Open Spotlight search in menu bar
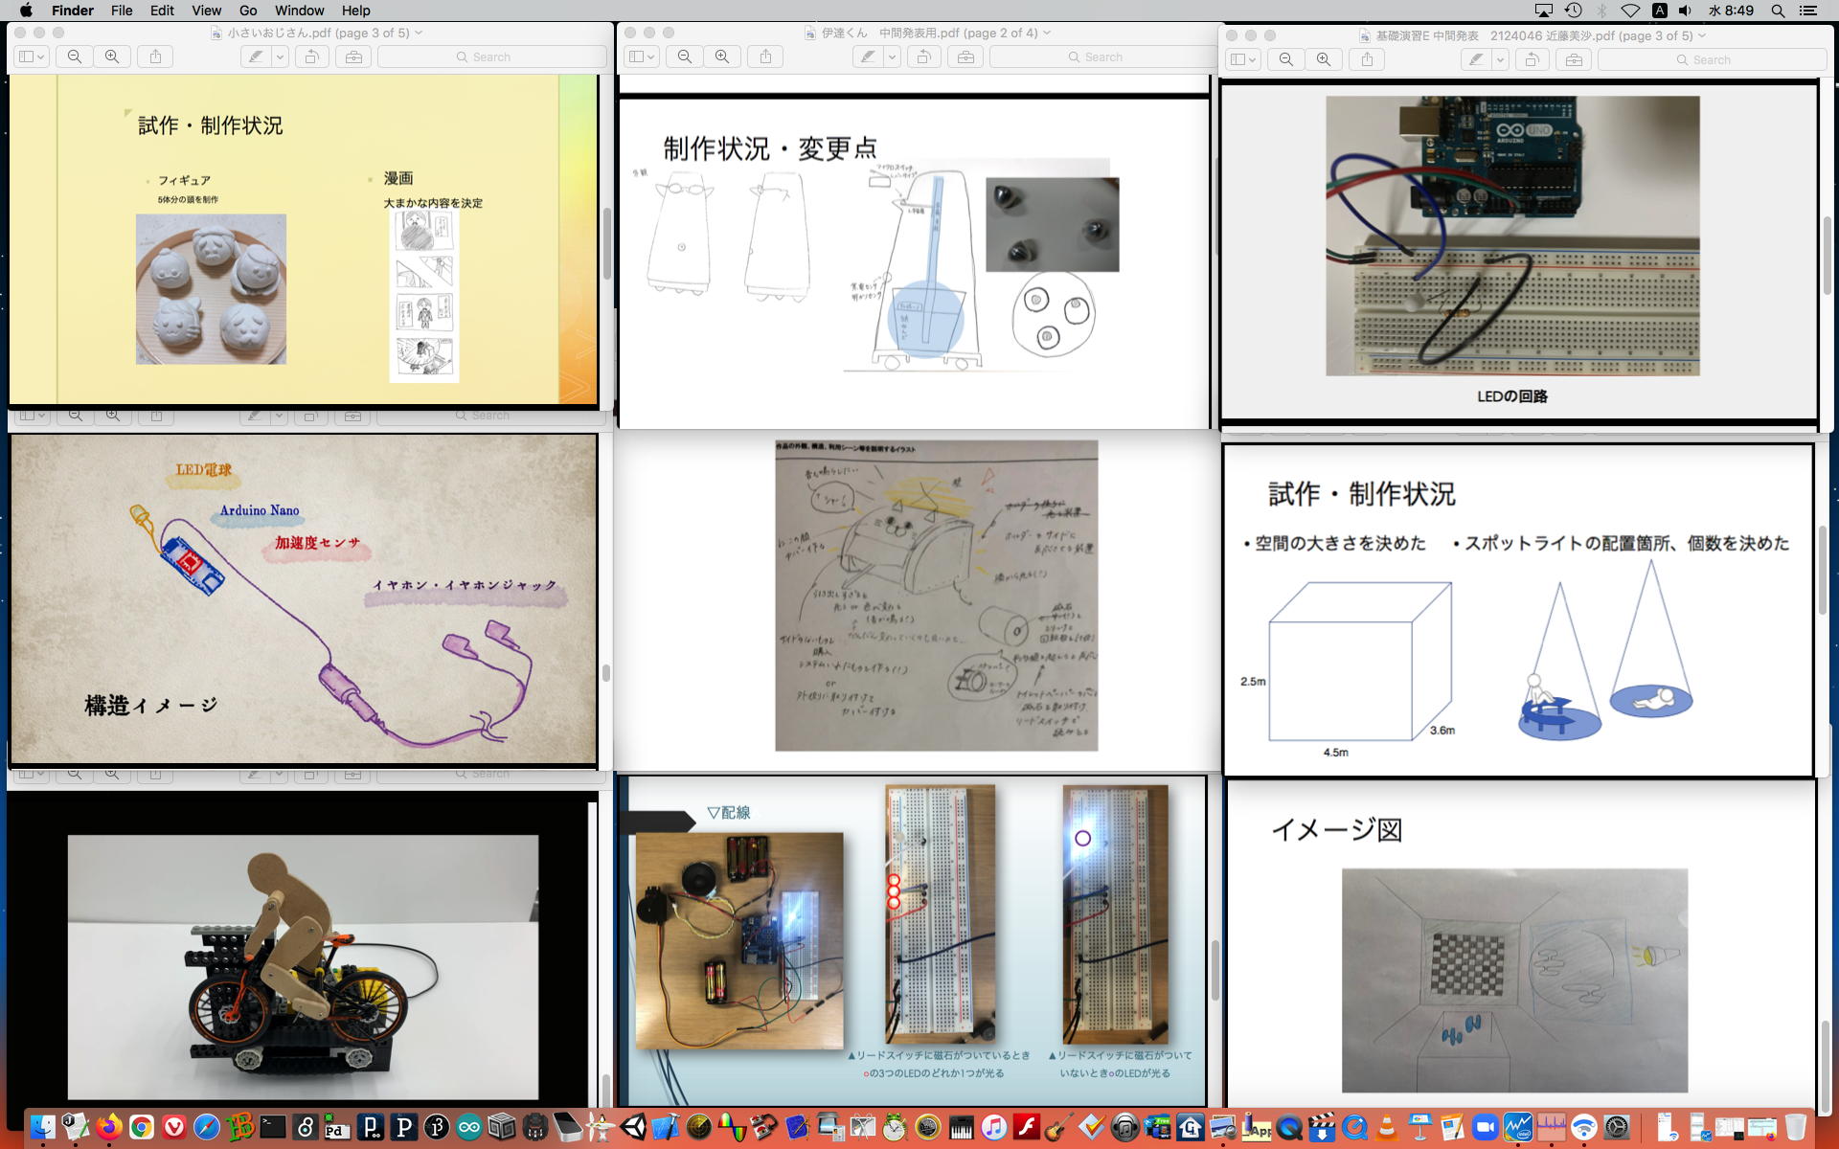This screenshot has width=1839, height=1149. point(1778,11)
